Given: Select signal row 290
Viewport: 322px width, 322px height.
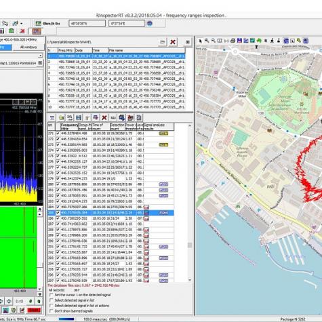Looking at the screenshot, I should click(x=110, y=241).
